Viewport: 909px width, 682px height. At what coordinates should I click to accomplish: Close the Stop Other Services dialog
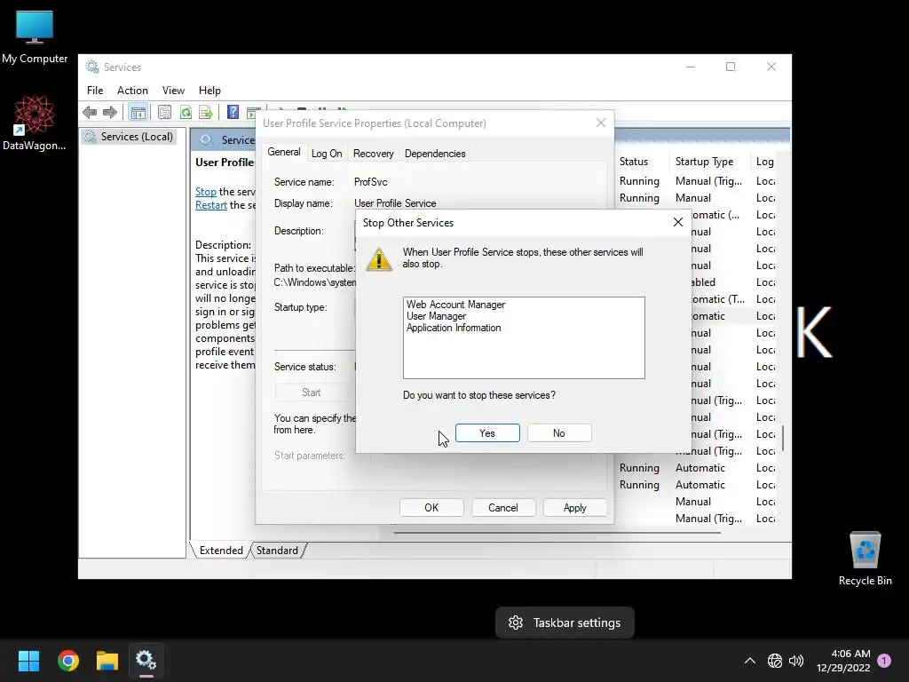point(677,222)
